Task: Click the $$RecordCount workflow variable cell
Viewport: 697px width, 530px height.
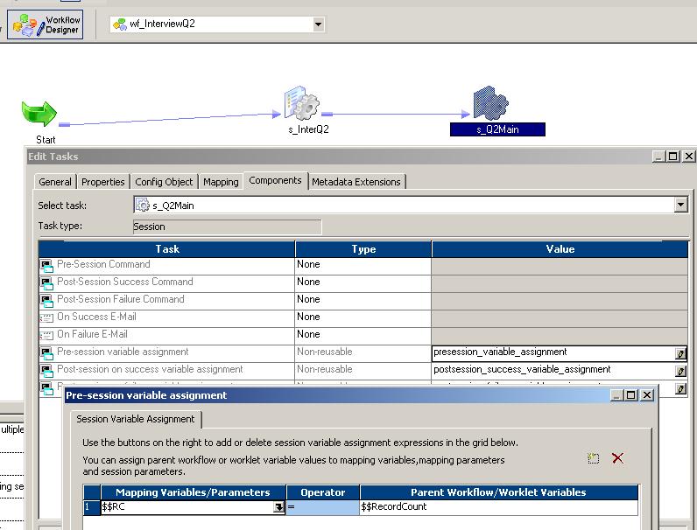Action: coord(499,507)
